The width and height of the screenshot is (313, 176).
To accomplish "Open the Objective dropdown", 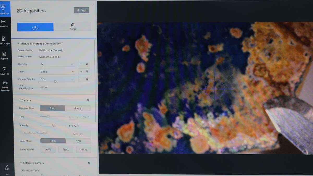I will [57, 64].
